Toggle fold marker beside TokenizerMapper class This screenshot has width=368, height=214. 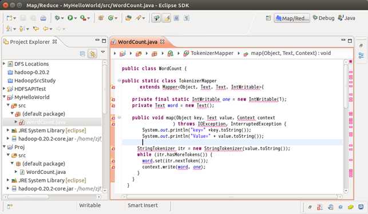coord(119,81)
